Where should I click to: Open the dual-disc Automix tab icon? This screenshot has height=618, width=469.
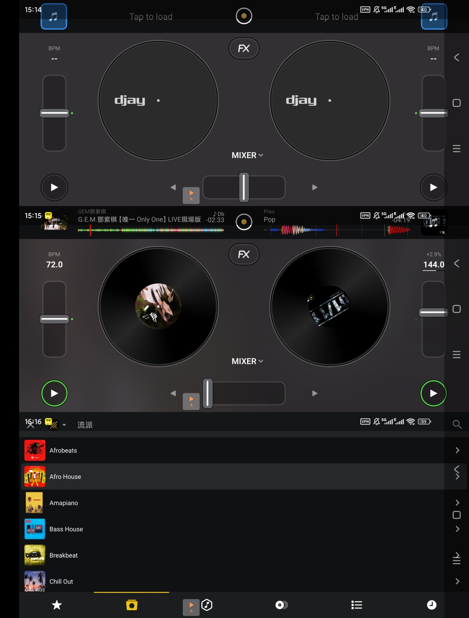click(x=281, y=605)
